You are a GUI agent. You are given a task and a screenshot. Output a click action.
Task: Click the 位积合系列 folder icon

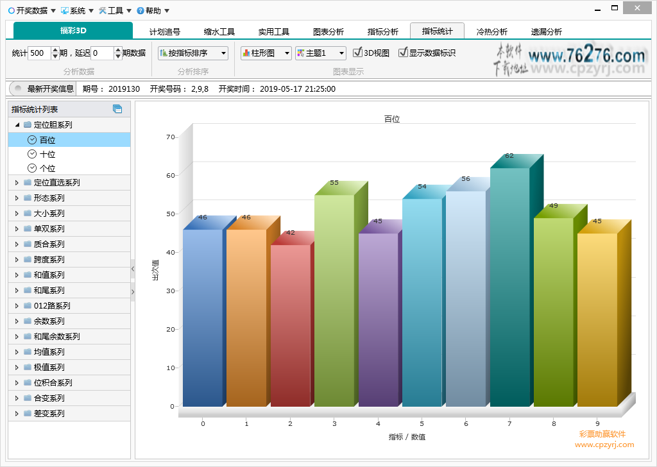coord(28,383)
